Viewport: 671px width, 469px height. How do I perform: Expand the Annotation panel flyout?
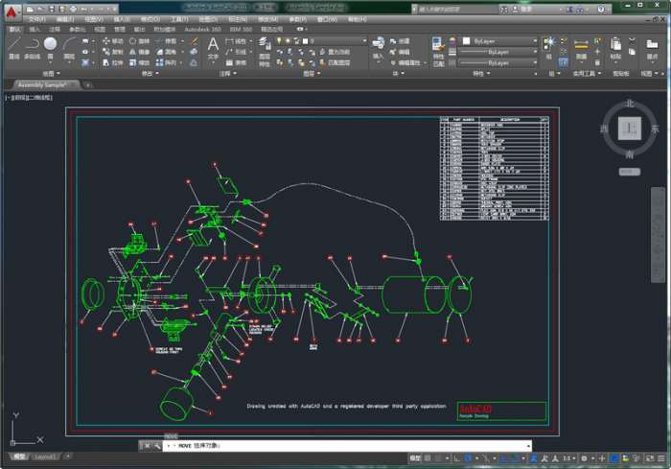(228, 74)
